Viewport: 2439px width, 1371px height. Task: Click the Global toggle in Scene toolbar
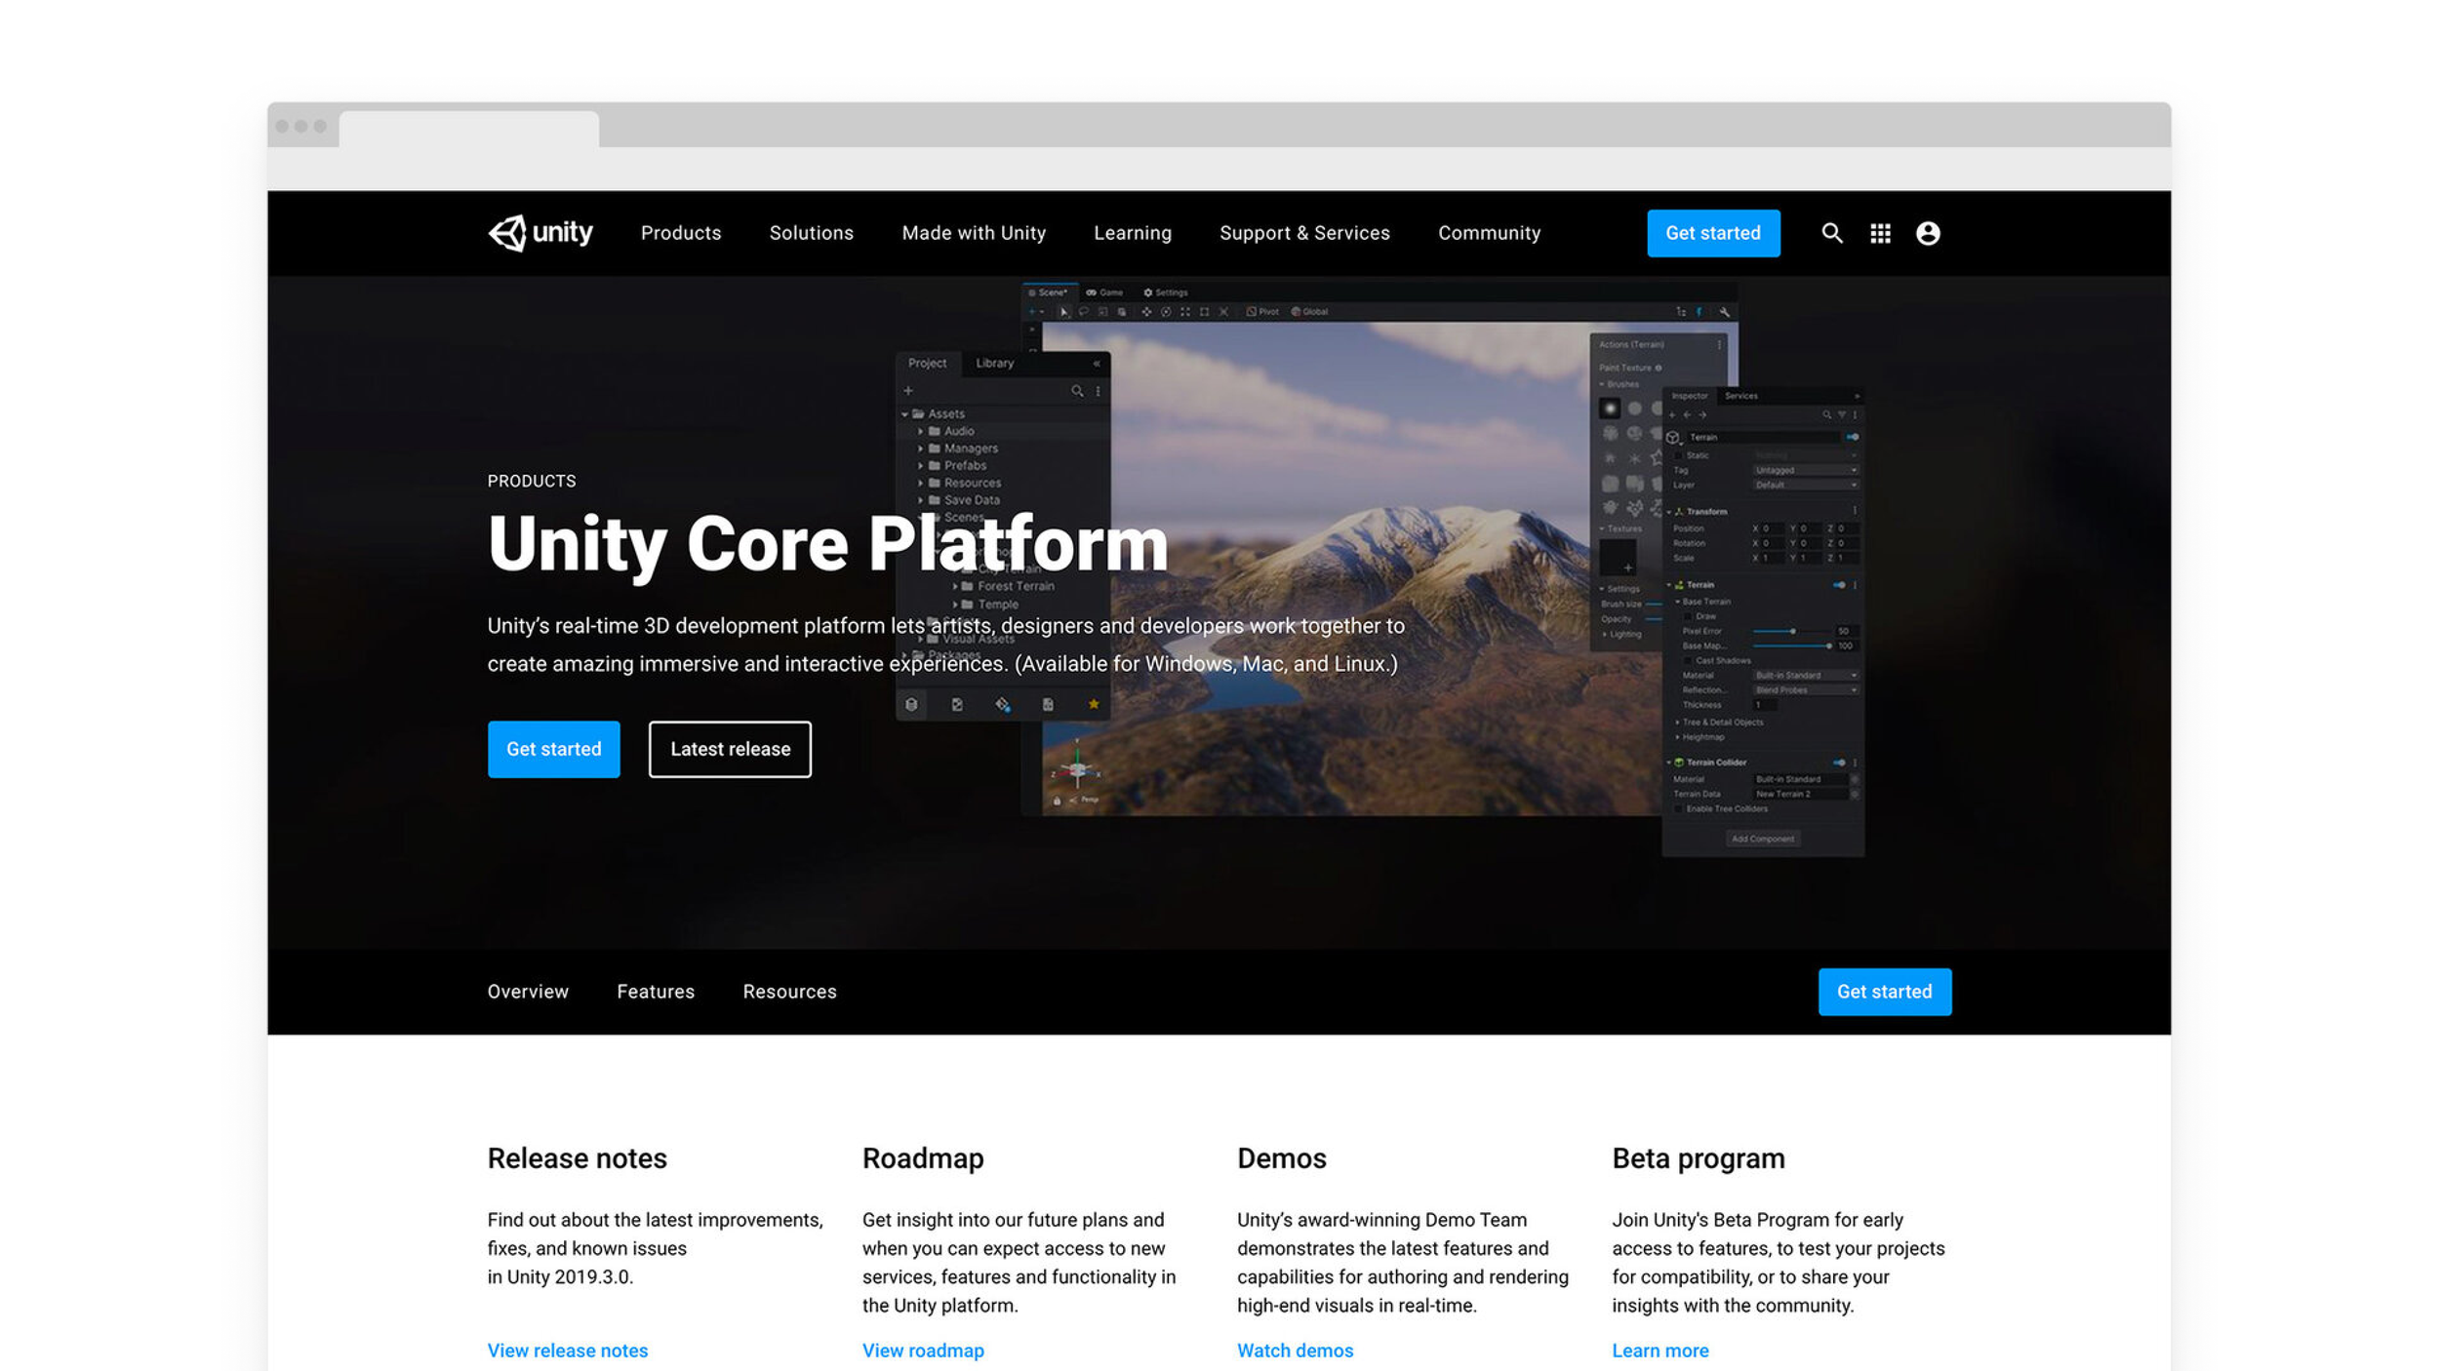point(1310,312)
